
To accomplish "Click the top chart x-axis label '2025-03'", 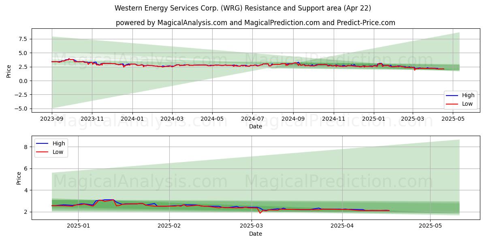I will click(x=413, y=119).
